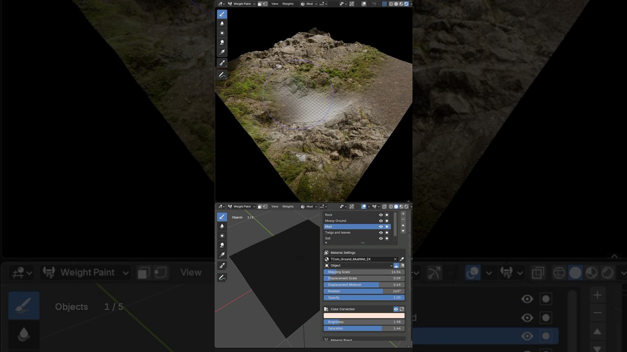Select the Draw brush in top viewport toolbar
This screenshot has height=352, width=627.
(x=222, y=14)
